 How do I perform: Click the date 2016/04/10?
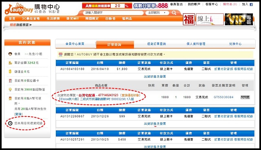pos(100,69)
